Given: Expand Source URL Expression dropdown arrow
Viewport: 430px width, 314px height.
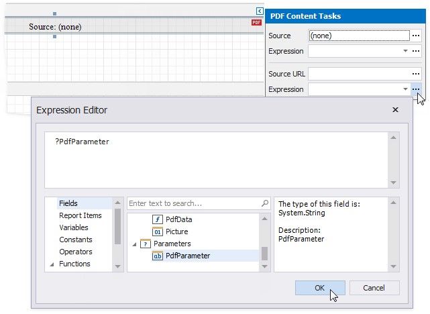Looking at the screenshot, I should point(405,89).
